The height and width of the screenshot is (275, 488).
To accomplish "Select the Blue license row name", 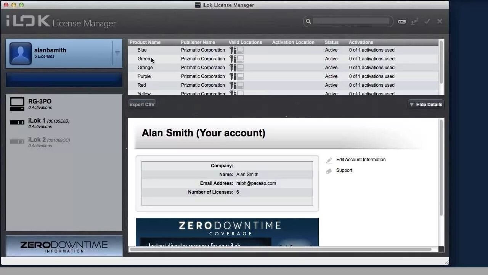I will [142, 50].
